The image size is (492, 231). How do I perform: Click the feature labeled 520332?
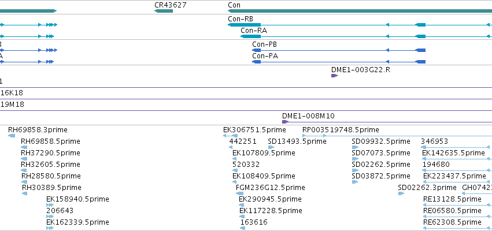tap(235, 170)
